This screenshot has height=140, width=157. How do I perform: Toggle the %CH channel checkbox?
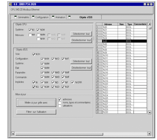(x=34, y=54)
